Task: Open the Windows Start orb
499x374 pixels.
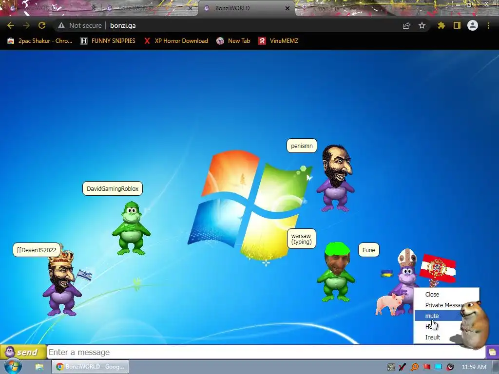Action: pyautogui.click(x=13, y=366)
